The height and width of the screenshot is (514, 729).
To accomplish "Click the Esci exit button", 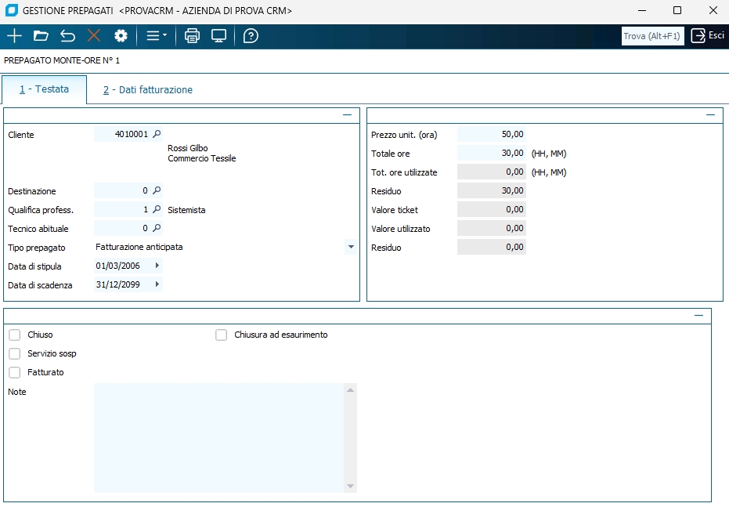I will tap(707, 36).
